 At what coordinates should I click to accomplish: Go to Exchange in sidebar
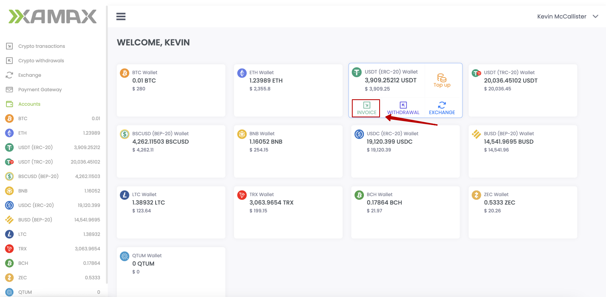[x=30, y=75]
